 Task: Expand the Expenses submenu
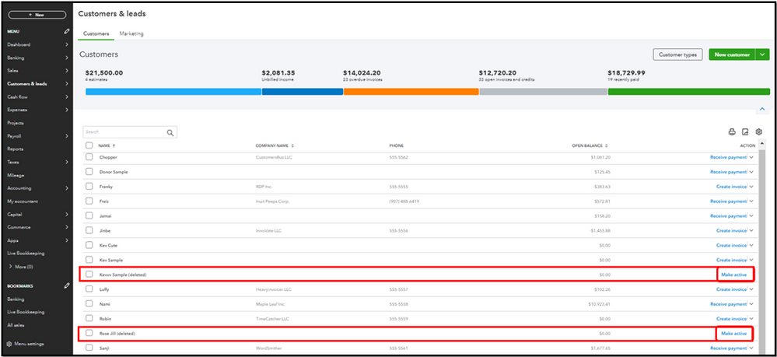pyautogui.click(x=67, y=110)
